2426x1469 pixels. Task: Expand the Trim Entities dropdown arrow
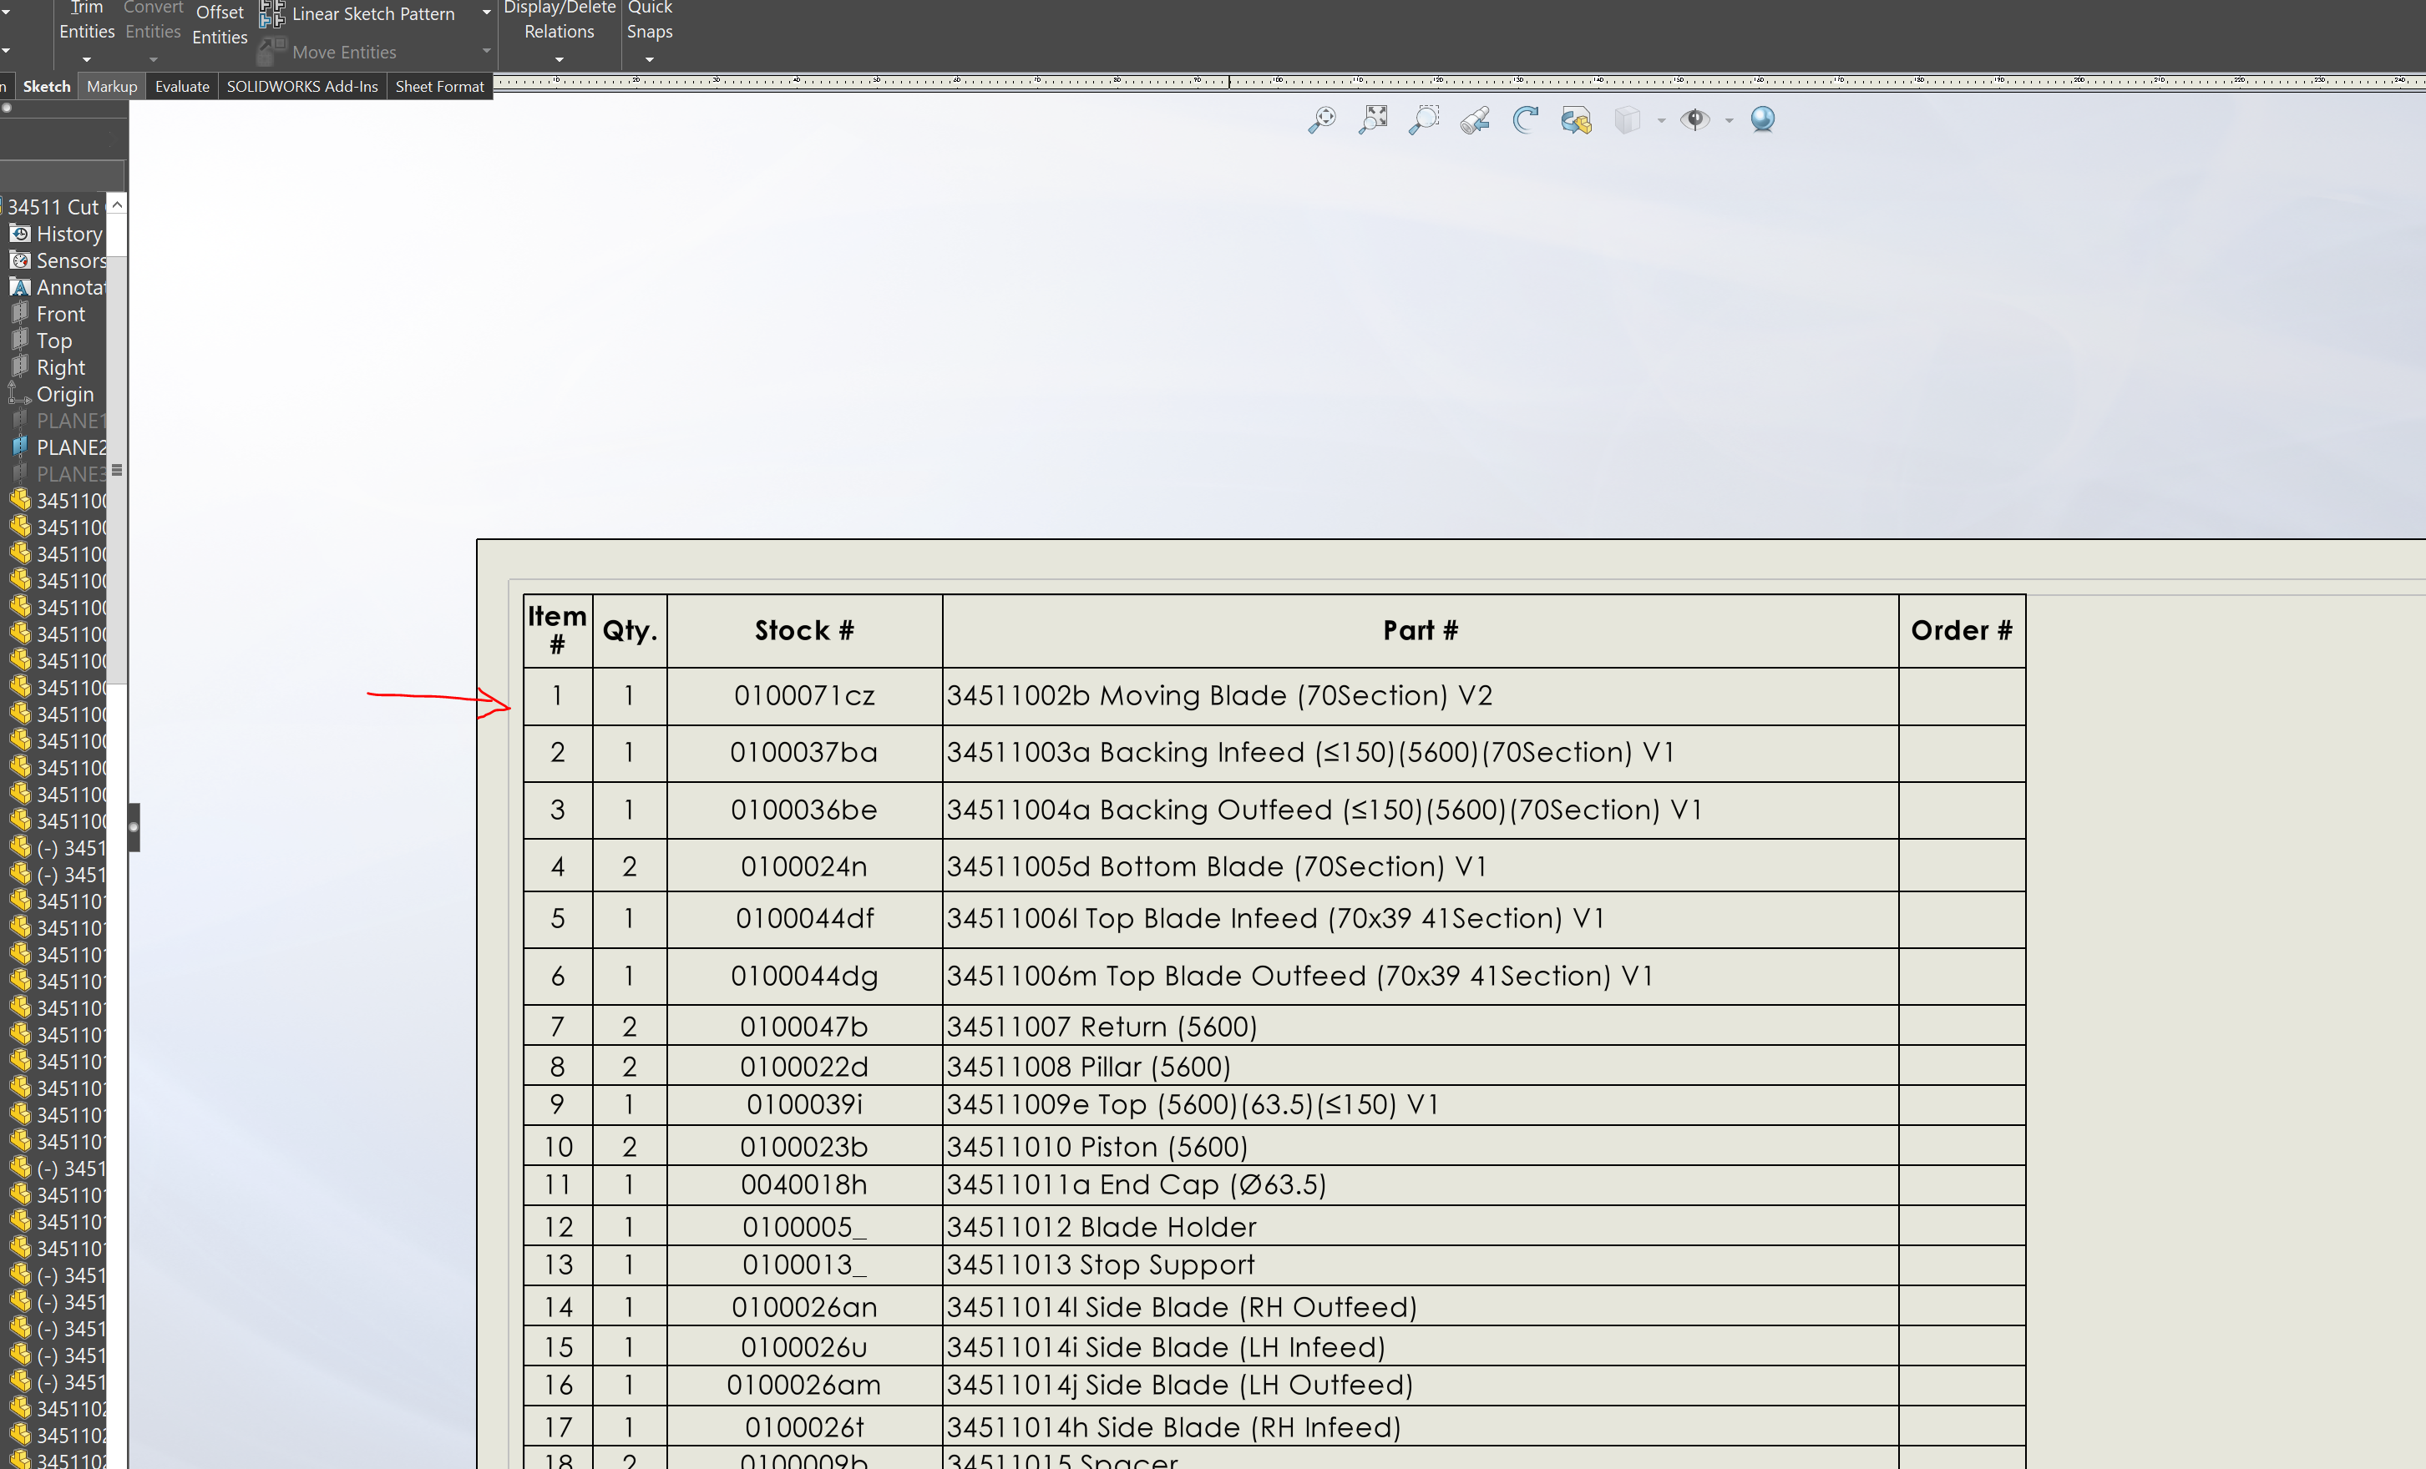(x=87, y=59)
